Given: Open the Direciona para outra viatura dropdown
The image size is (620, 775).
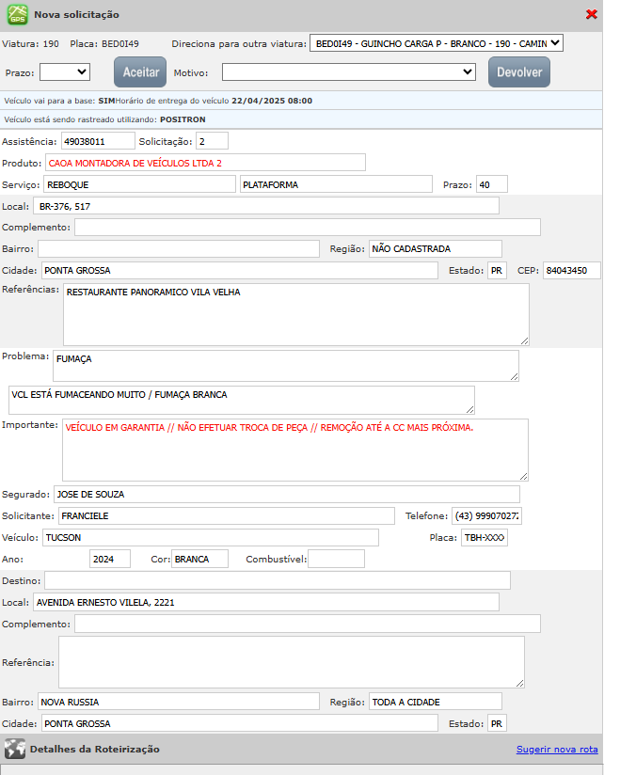Looking at the screenshot, I should click(436, 43).
